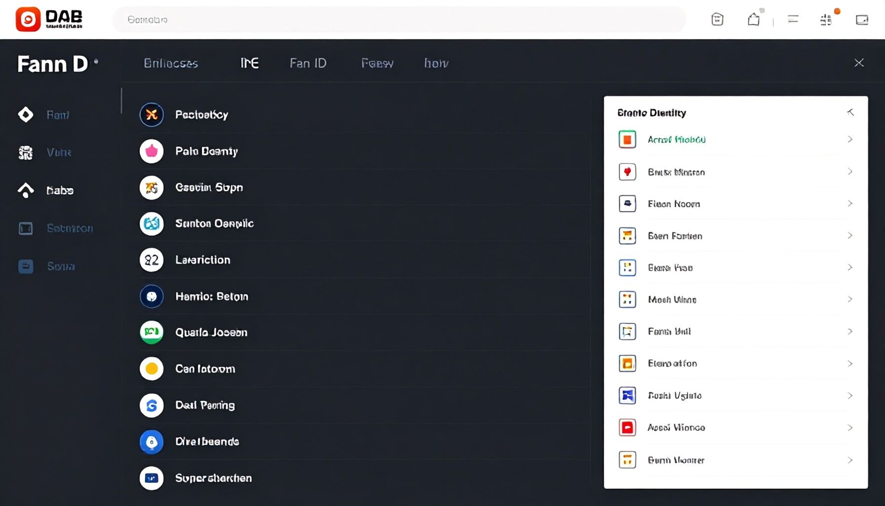Select the red Aoosi Vlionoo icon
This screenshot has width=885, height=506.
point(627,427)
